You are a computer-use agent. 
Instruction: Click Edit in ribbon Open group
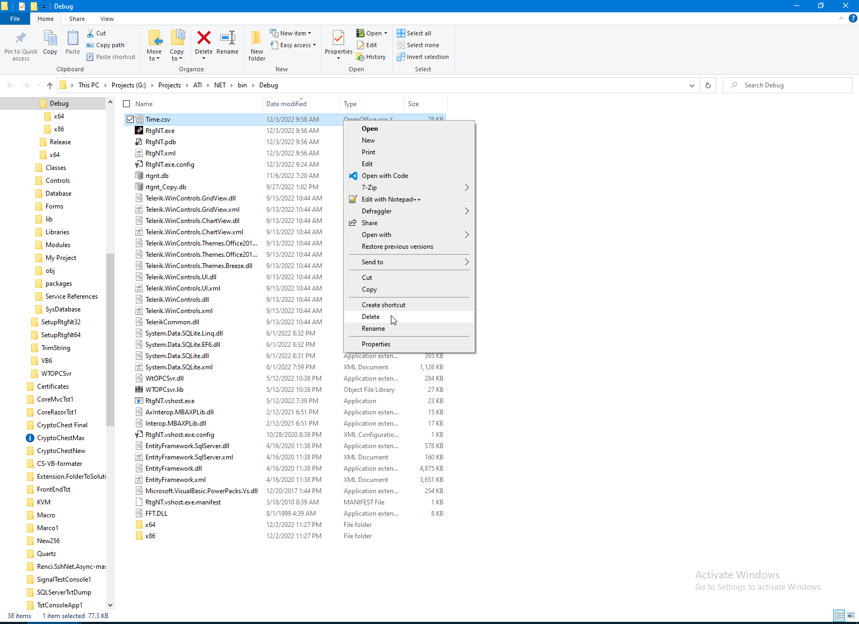point(367,45)
